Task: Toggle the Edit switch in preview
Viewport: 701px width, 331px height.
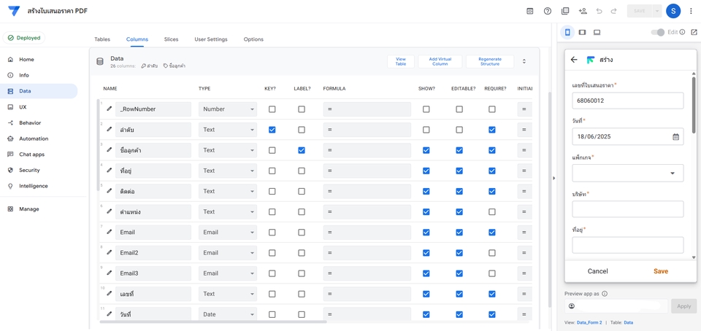Action: (x=657, y=32)
